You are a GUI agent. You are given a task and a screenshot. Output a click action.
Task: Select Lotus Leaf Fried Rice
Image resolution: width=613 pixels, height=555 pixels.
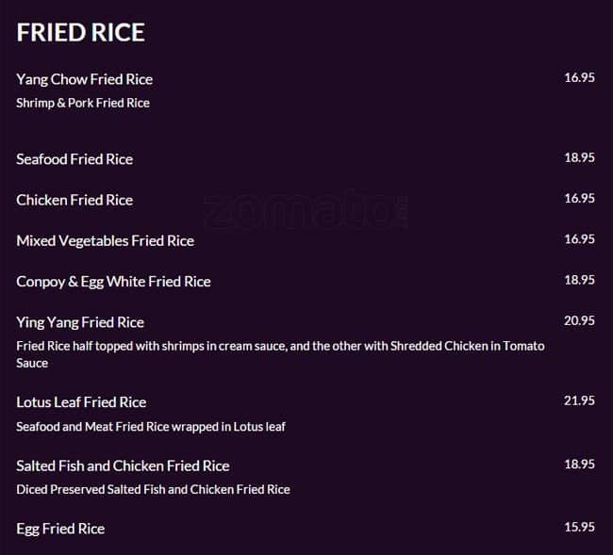[81, 402]
